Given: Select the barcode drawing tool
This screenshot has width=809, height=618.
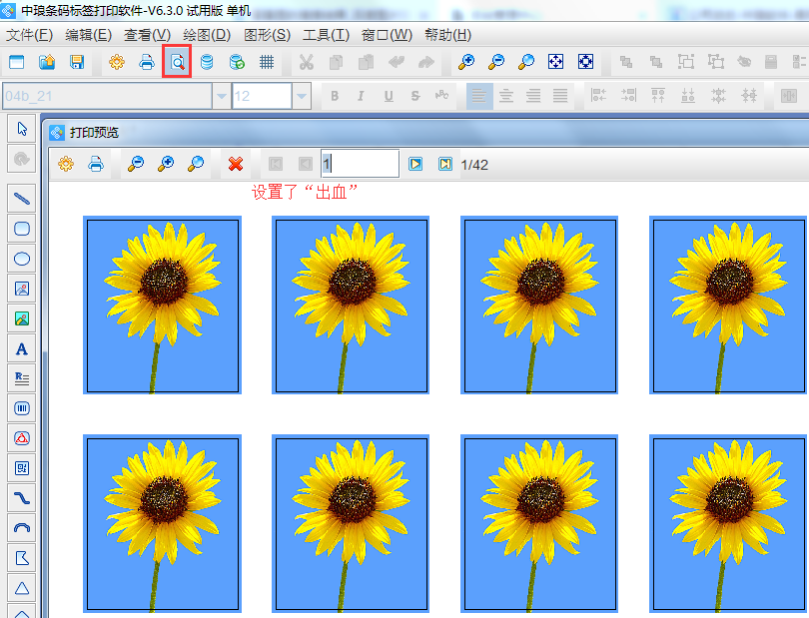Looking at the screenshot, I should 22,407.
